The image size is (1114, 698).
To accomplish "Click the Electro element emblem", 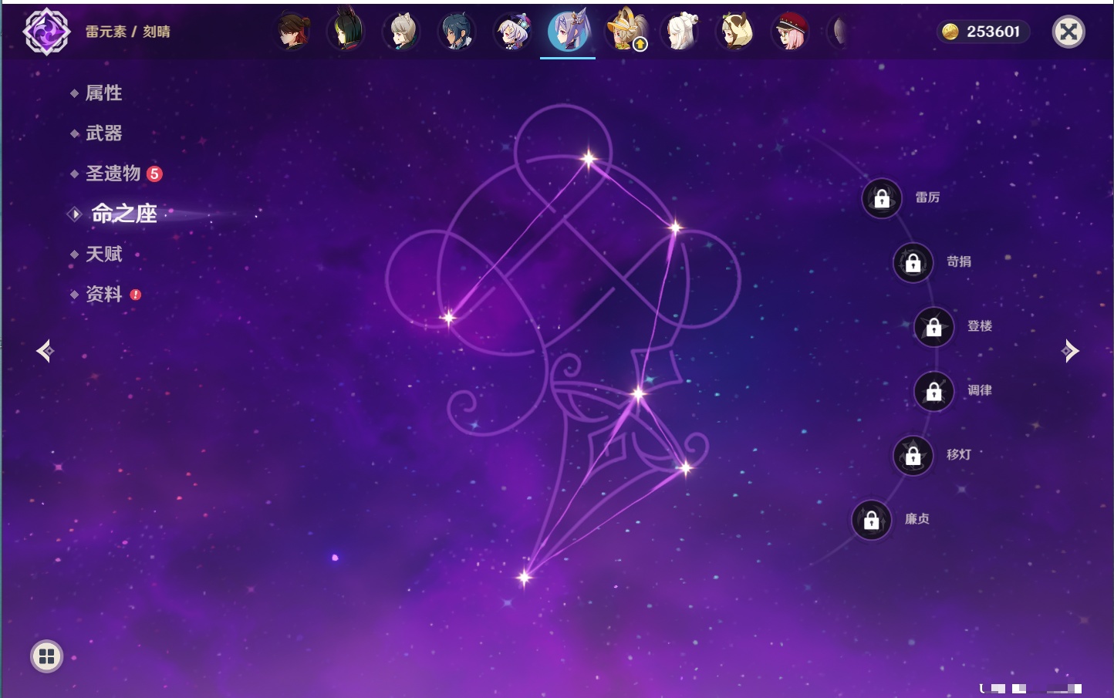I will (46, 32).
